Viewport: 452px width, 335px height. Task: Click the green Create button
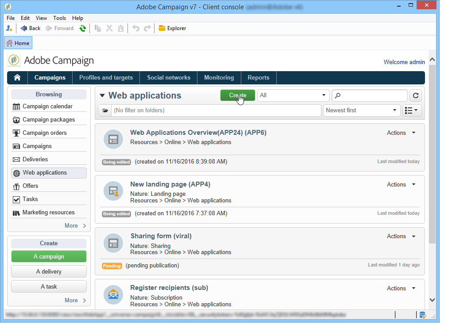238,95
